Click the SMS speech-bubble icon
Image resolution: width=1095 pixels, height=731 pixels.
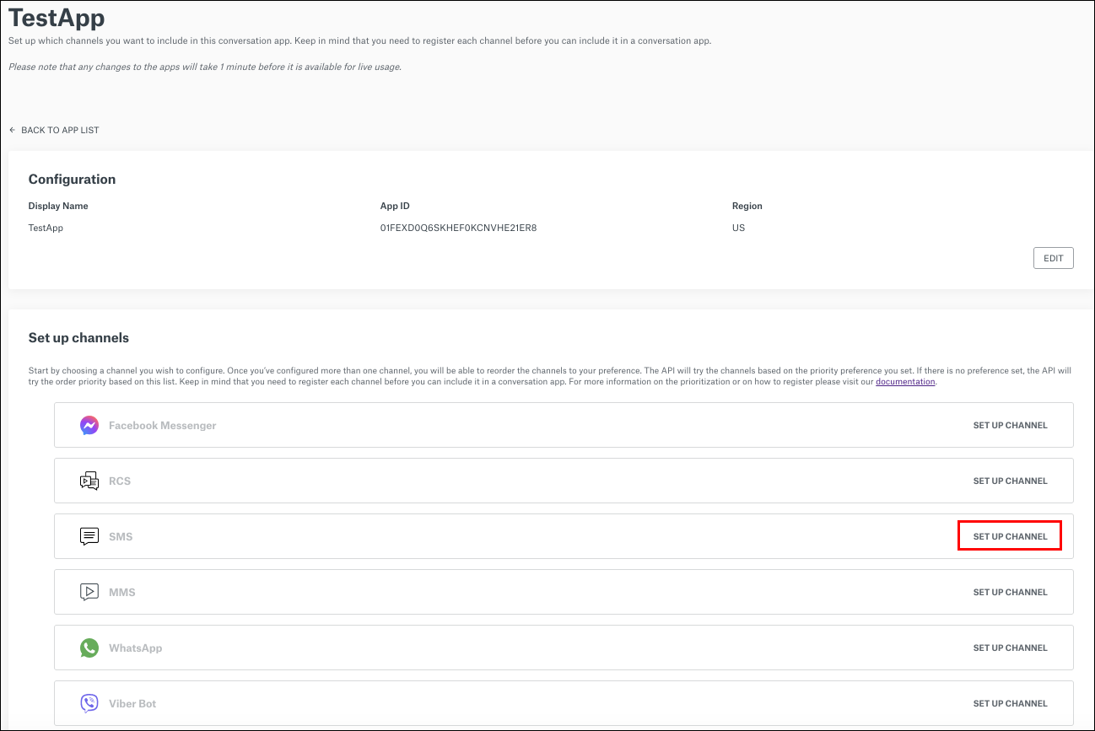pos(89,536)
